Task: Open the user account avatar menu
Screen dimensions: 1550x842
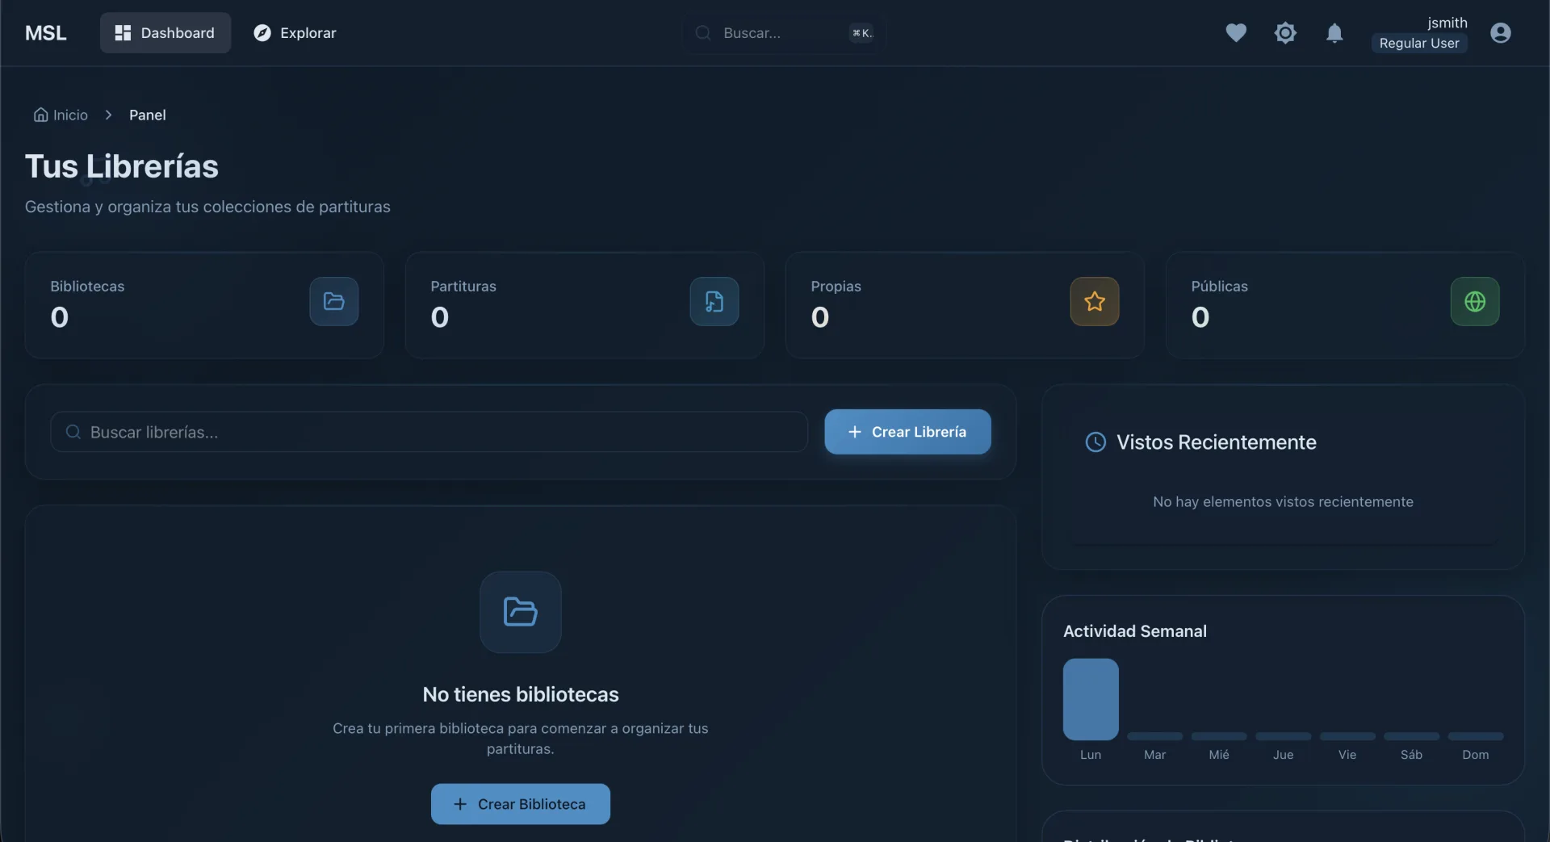Action: pos(1501,33)
